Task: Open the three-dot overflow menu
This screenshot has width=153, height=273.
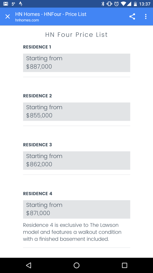Action: coord(146,17)
